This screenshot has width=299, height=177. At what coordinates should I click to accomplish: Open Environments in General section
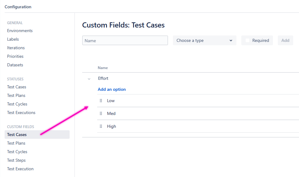(20, 31)
